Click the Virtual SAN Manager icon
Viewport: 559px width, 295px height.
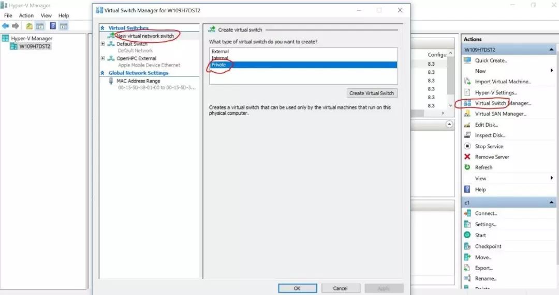coord(467,114)
